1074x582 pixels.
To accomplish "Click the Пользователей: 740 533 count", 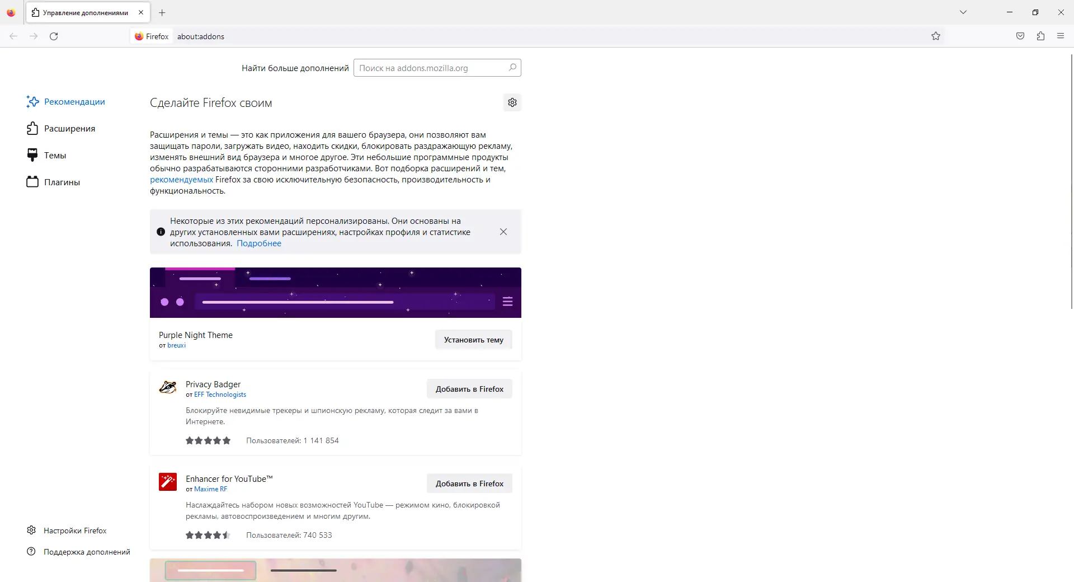I will [x=289, y=536].
